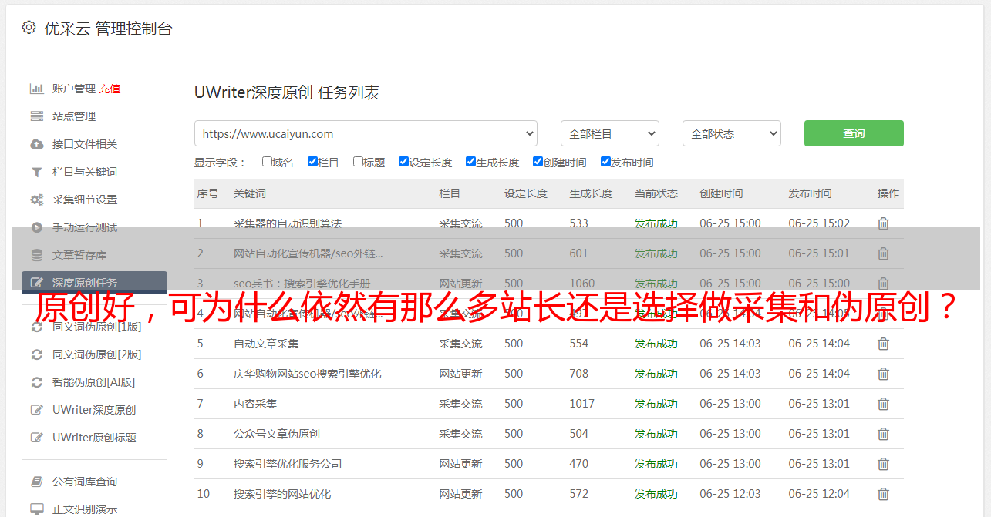Delete the task 搜索引擎的网站优化
The height and width of the screenshot is (517, 991).
[883, 494]
